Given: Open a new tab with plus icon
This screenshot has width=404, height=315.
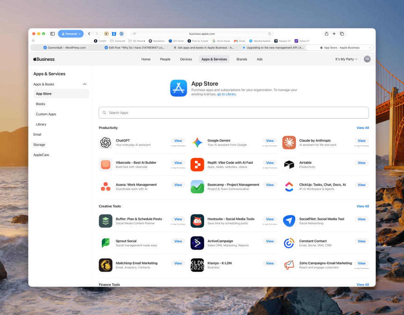Looking at the screenshot, I should (334, 34).
